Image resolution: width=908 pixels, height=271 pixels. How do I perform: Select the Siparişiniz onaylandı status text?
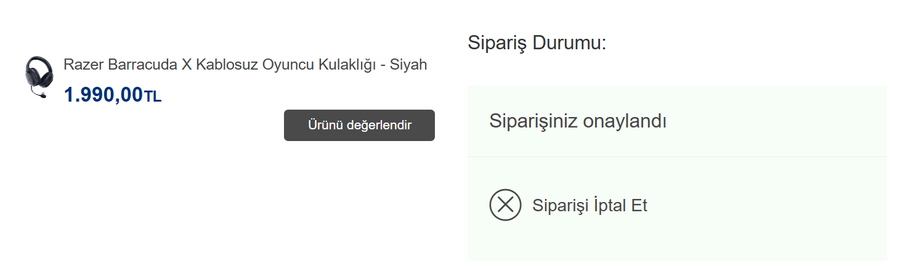click(577, 121)
